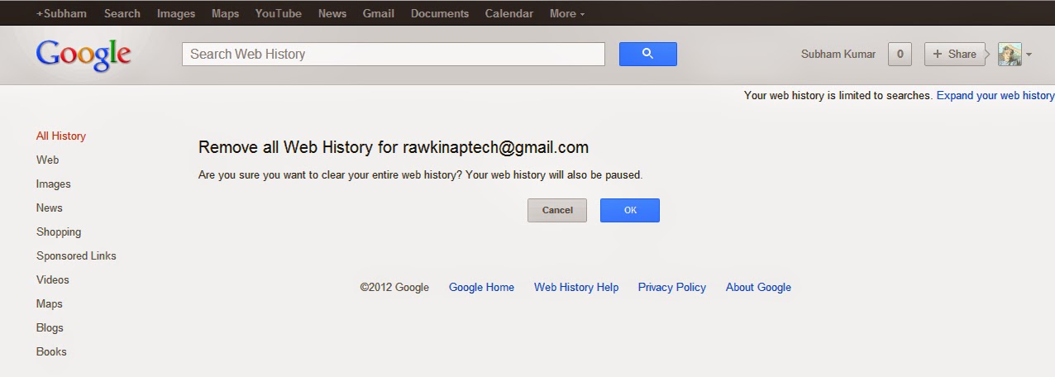Click the + Share button
Image resolution: width=1055 pixels, height=377 pixels.
955,54
